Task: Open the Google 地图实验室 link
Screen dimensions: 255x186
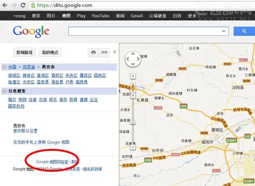Action: 52,162
